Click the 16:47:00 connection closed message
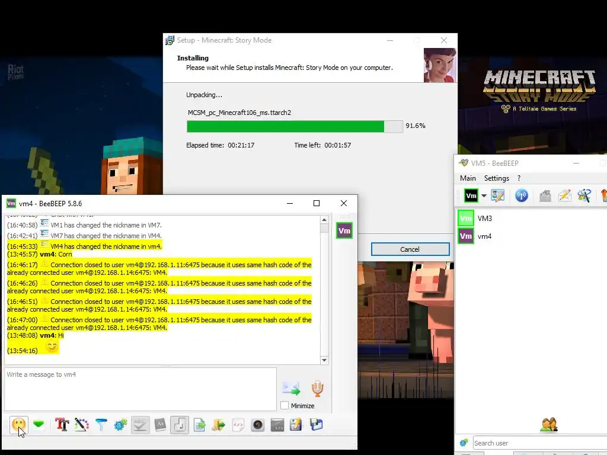This screenshot has height=455, width=607. 159,324
